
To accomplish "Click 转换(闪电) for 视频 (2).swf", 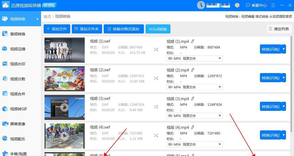I will coord(271,78).
